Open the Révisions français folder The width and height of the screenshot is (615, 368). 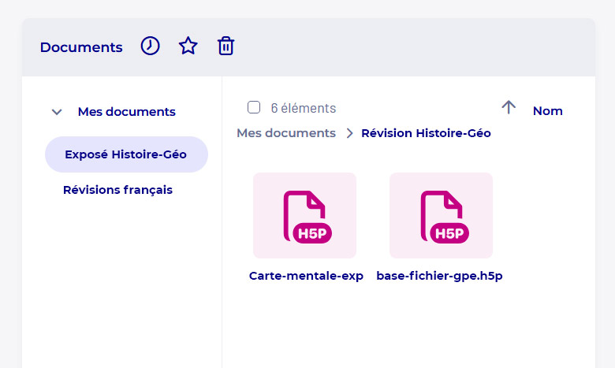117,190
